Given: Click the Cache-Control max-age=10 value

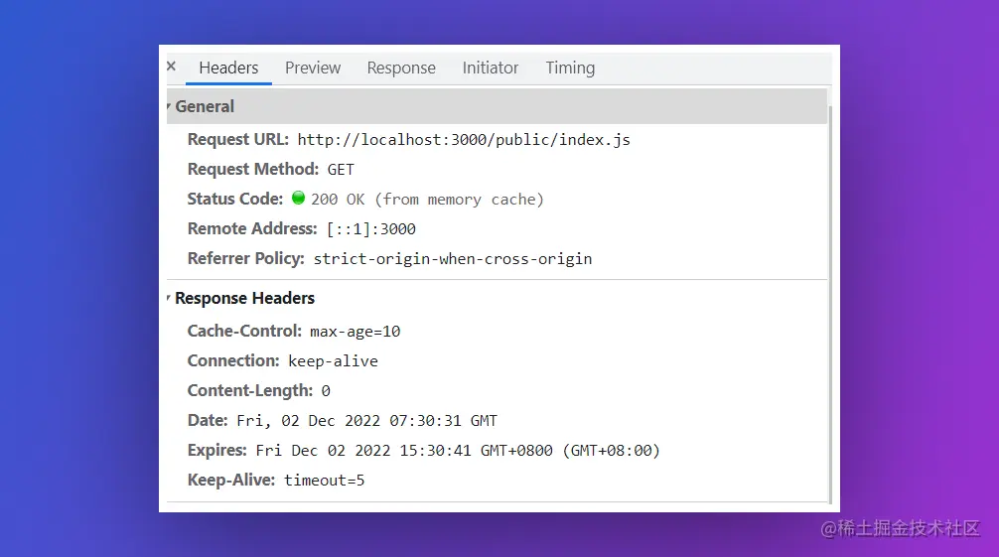Looking at the screenshot, I should coord(356,332).
